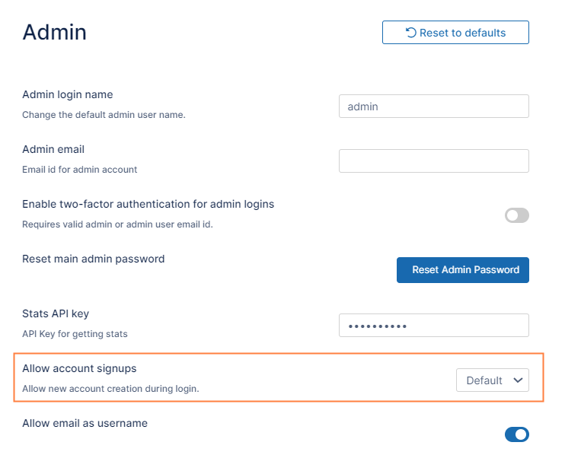Viewport: 565px width, 455px height.
Task: Click the "Admin login name" label
Action: tap(68, 95)
